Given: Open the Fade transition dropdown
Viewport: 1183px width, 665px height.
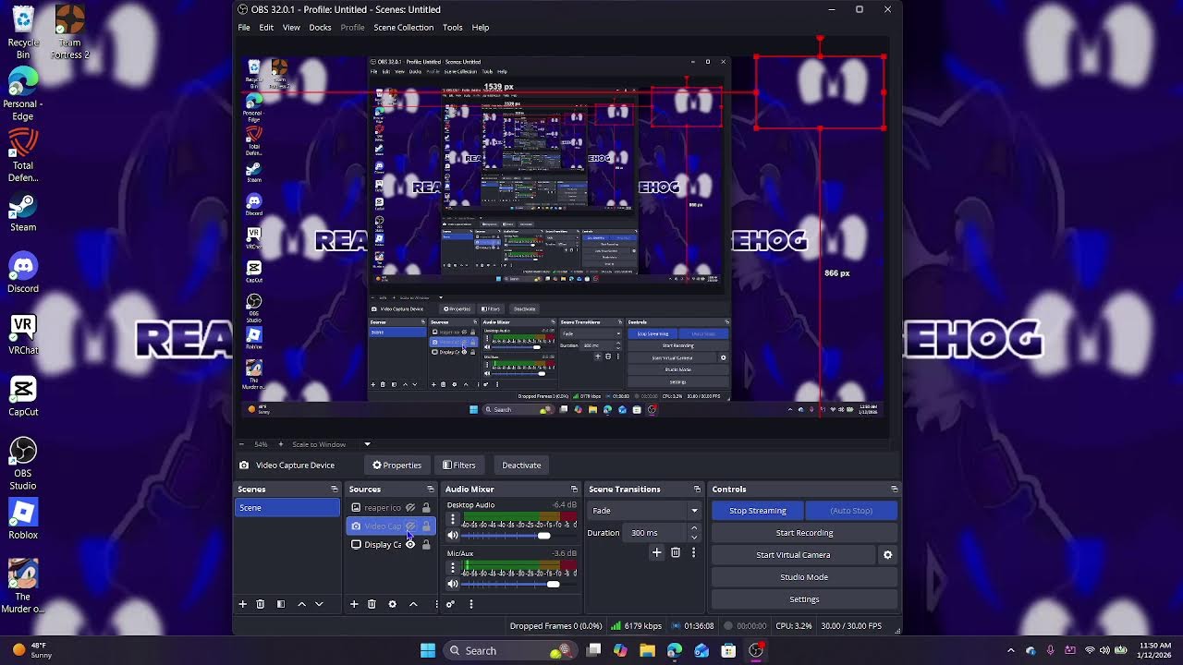Looking at the screenshot, I should tap(643, 511).
